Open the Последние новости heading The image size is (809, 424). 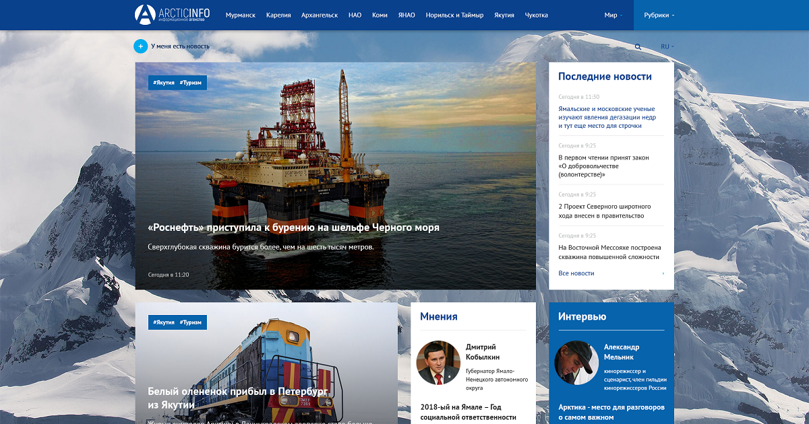click(605, 76)
